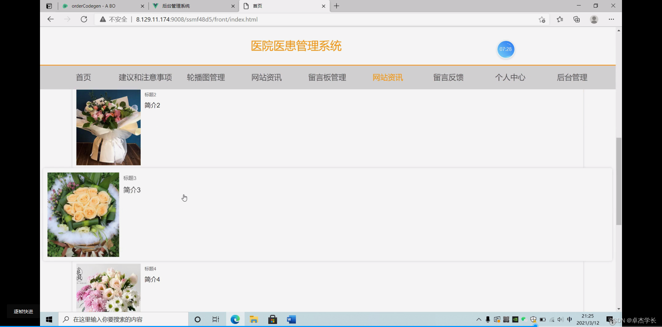Click the 07:28 clock widget
The width and height of the screenshot is (662, 327).
pyautogui.click(x=505, y=49)
